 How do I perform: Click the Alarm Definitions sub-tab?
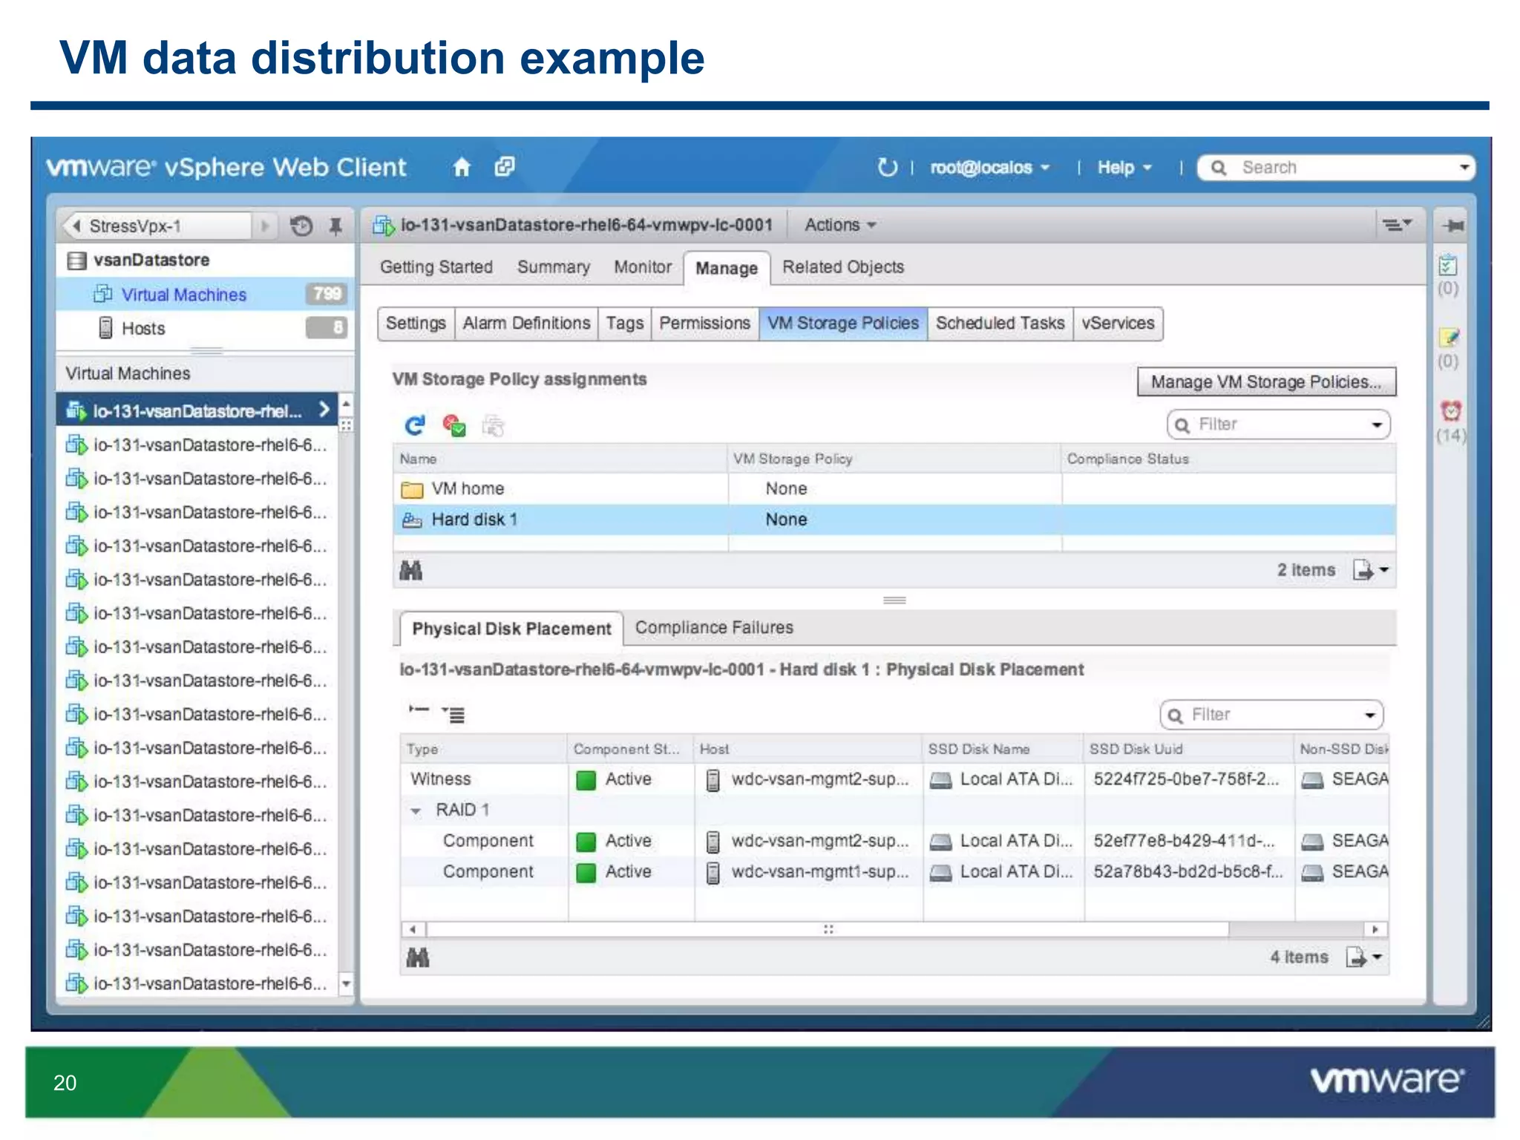(x=526, y=324)
